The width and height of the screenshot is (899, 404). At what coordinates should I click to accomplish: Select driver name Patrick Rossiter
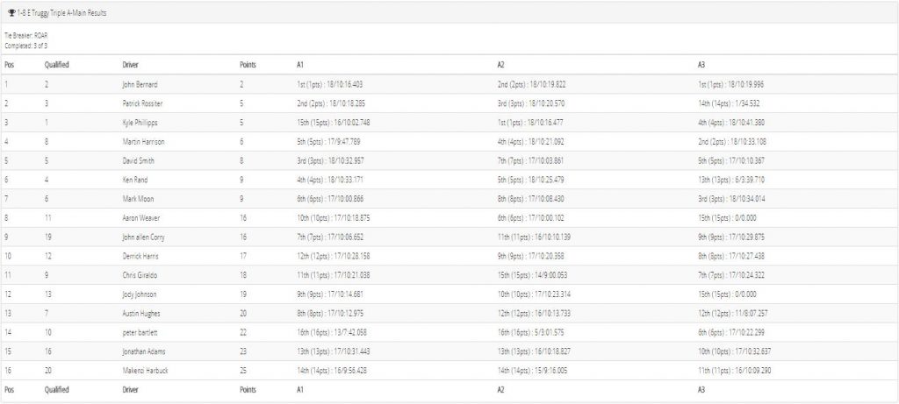click(143, 103)
